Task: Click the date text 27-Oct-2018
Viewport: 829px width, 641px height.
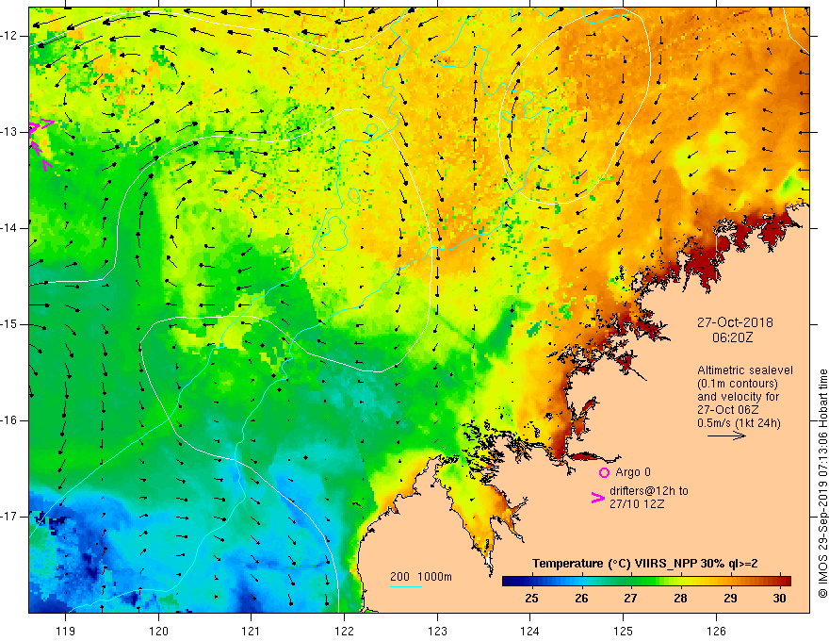Action: point(735,322)
